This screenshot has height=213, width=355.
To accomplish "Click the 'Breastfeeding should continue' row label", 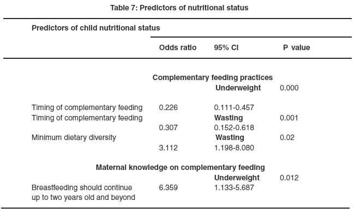I will tap(82, 187).
